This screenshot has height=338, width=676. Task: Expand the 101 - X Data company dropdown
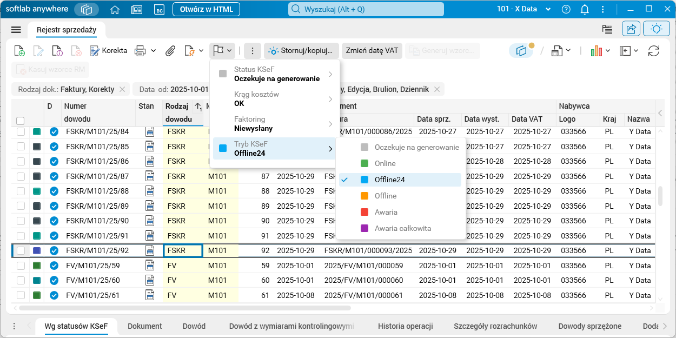524,9
